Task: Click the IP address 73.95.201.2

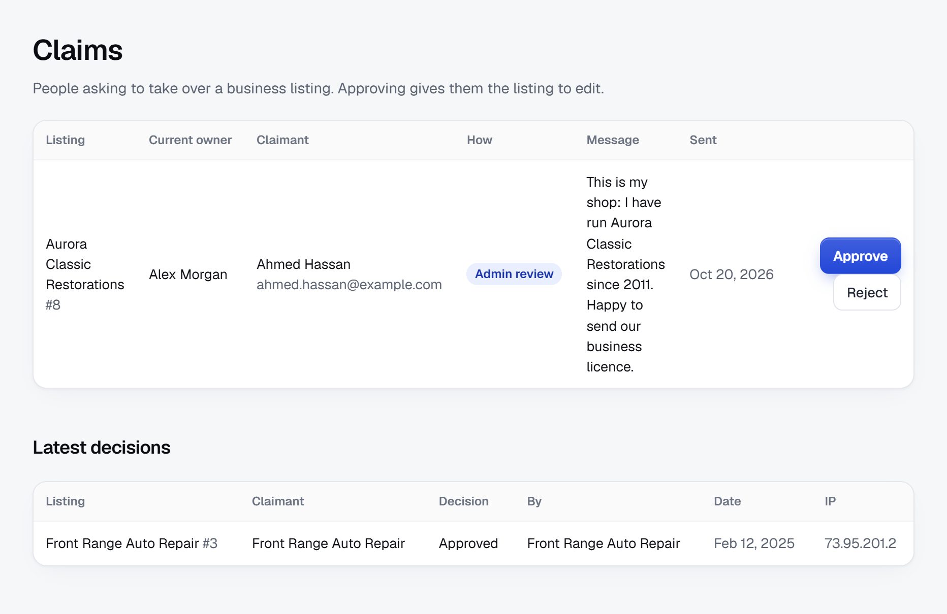Action: point(860,543)
